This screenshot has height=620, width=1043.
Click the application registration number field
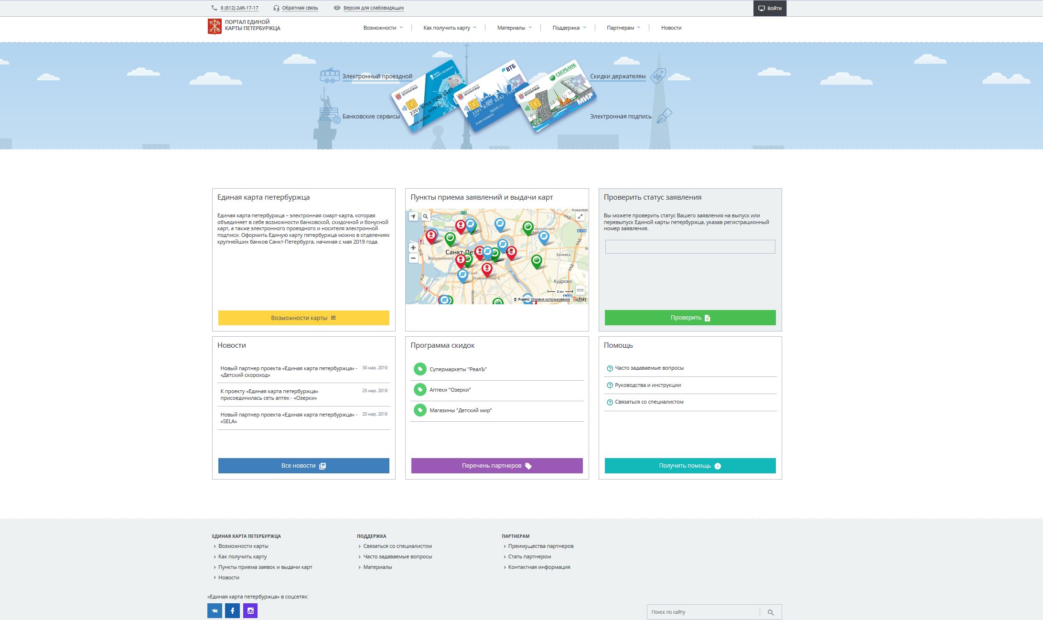(x=690, y=246)
